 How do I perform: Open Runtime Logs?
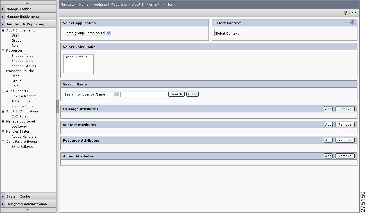coord(22,106)
